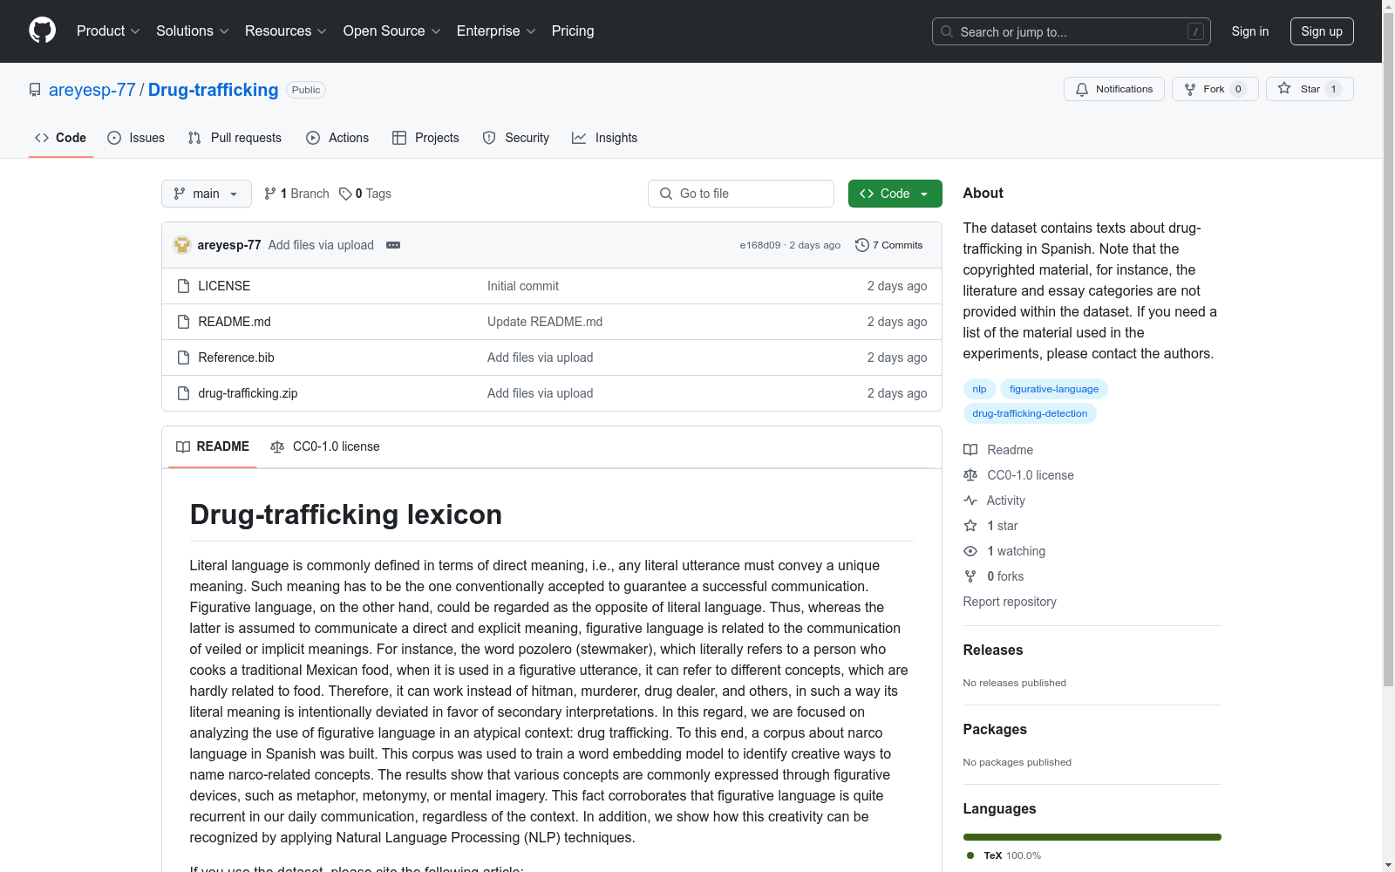This screenshot has height=872, width=1395.
Task: Open the areyesp-77 owner link
Action: [92, 90]
